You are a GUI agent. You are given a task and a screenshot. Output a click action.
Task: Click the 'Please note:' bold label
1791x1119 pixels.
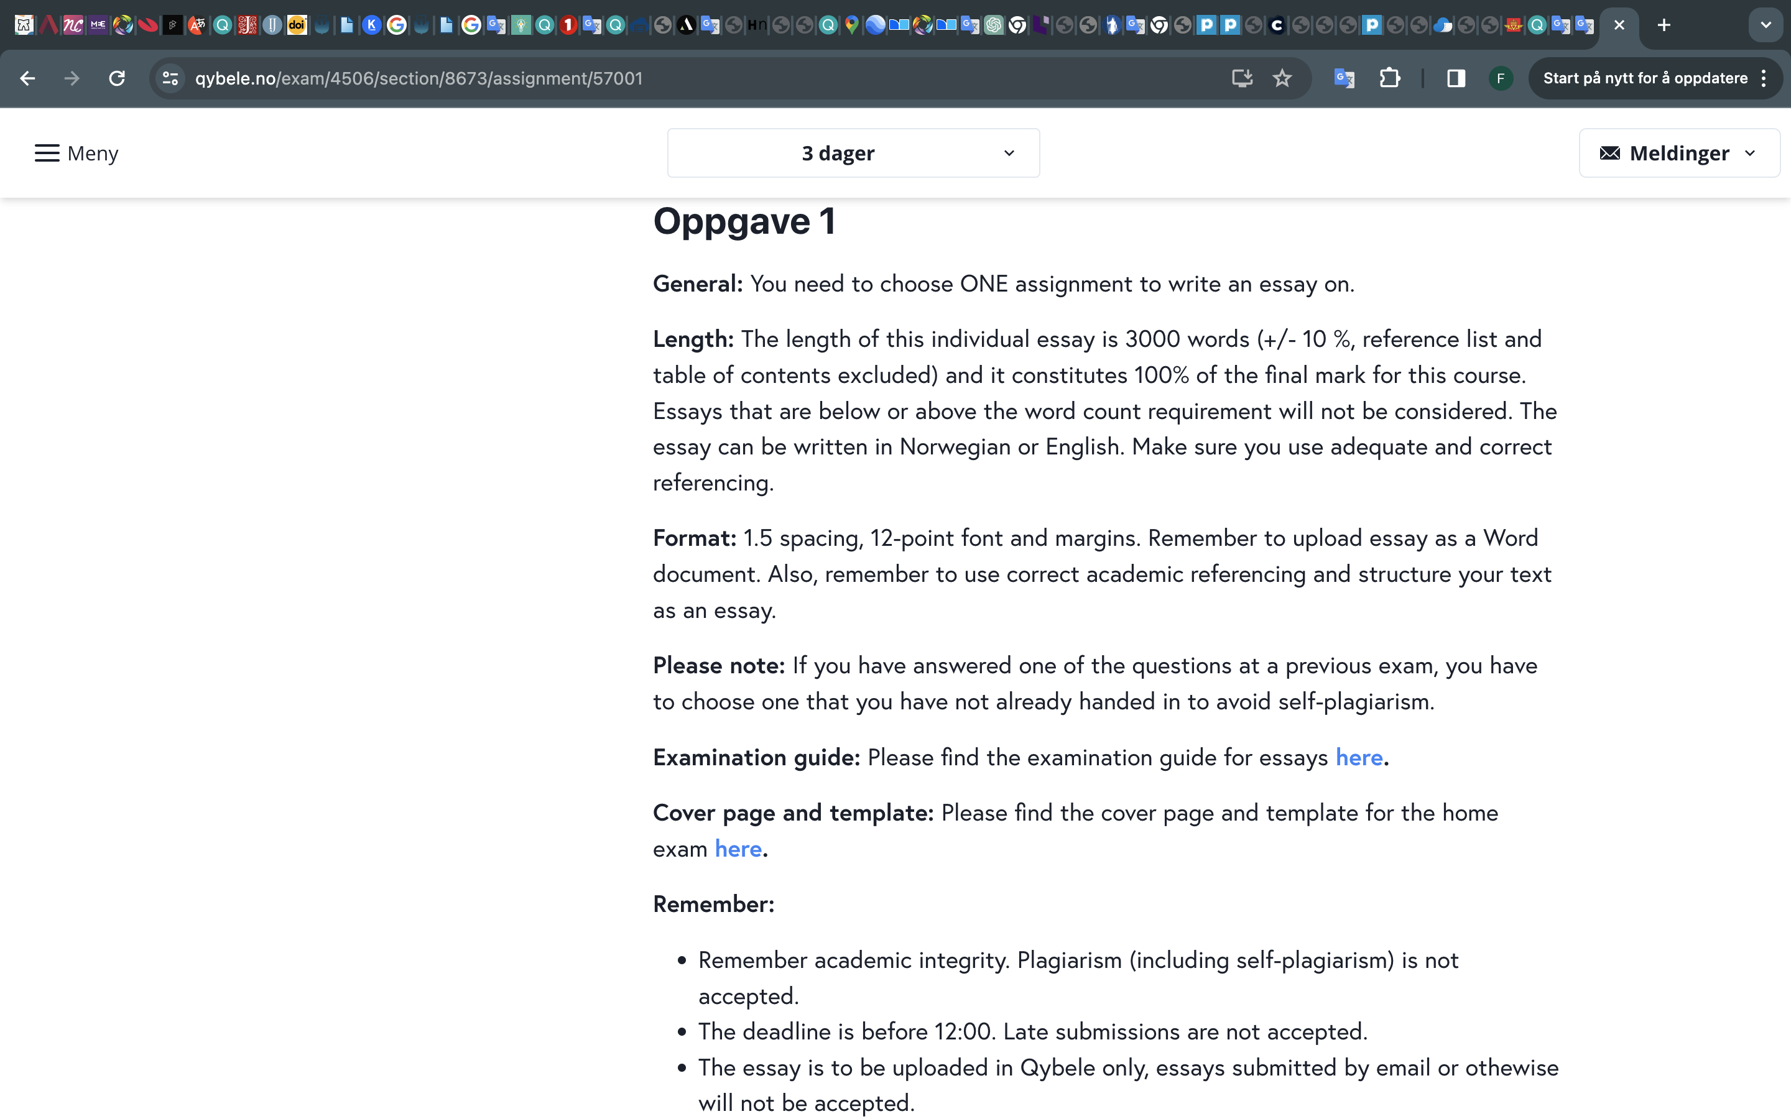(719, 665)
